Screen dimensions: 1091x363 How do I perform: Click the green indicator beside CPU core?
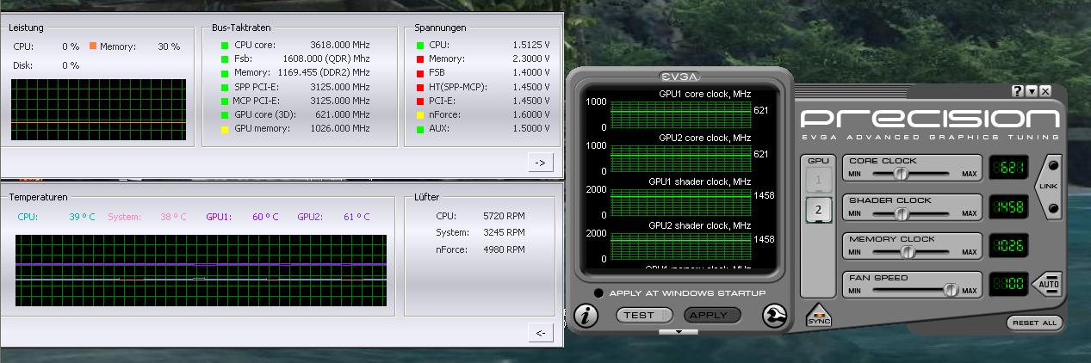[225, 46]
